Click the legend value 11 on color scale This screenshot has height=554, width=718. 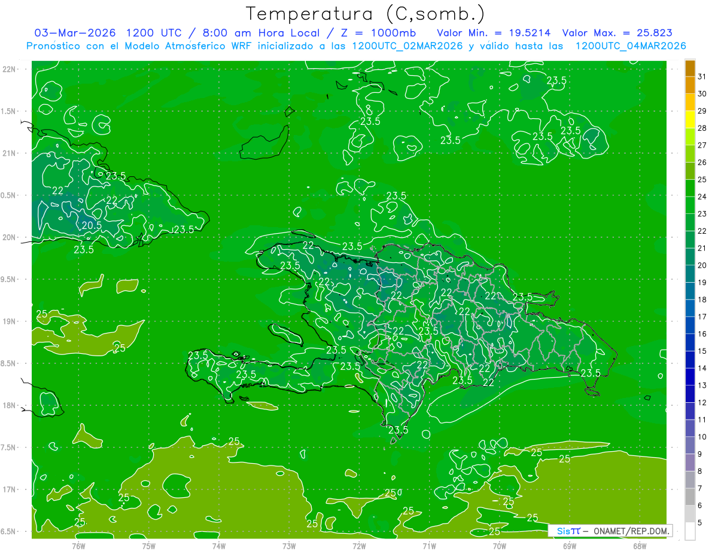click(702, 420)
